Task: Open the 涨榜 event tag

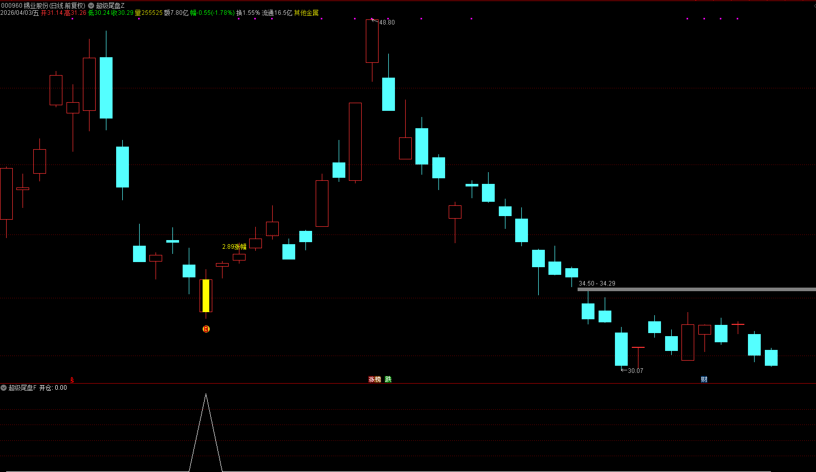Action: pos(375,380)
